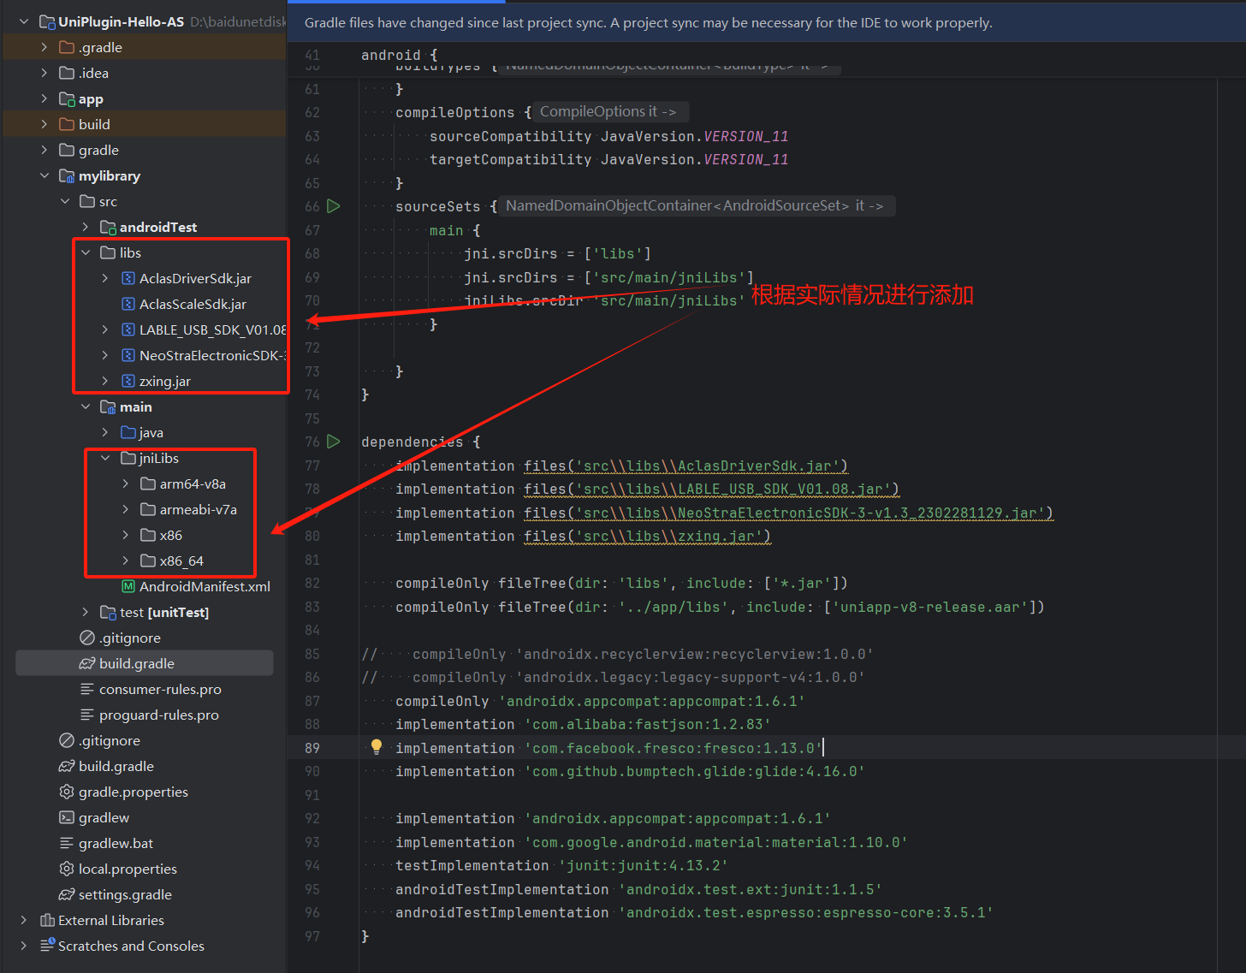Image resolution: width=1246 pixels, height=973 pixels.
Task: Click line number 89 in the gutter
Action: [312, 748]
